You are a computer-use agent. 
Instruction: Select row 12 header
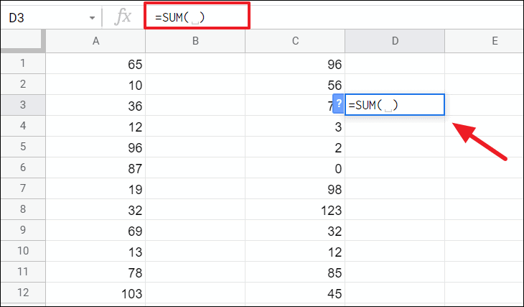click(x=22, y=293)
